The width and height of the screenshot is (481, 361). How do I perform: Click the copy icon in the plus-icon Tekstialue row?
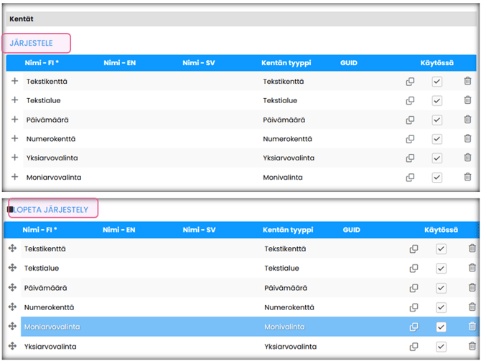click(x=410, y=101)
